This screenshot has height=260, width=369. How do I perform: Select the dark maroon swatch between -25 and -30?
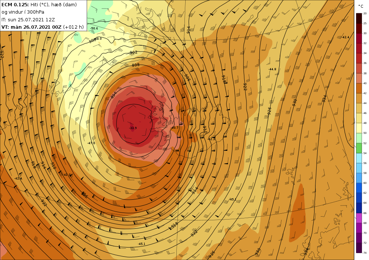(x=359, y=28)
